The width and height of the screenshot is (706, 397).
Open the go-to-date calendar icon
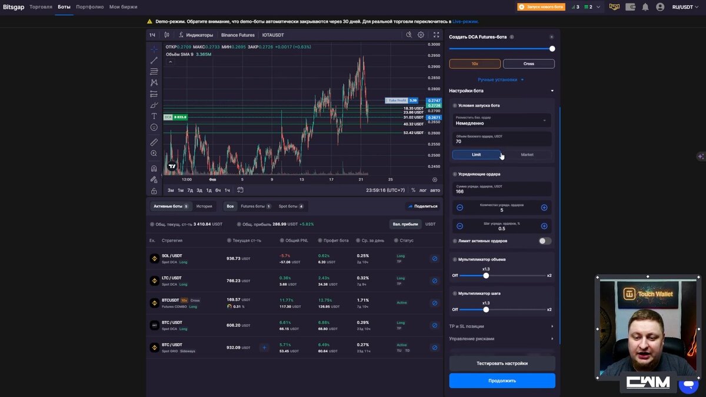point(240,190)
